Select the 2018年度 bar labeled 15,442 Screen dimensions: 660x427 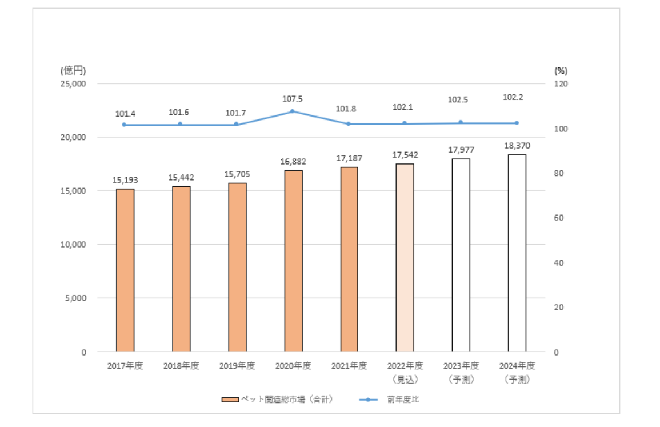coord(181,269)
